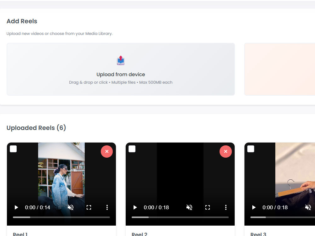Viewport: 315px width, 236px height.
Task: Open more options menu for Reel 2 video
Action: point(226,207)
